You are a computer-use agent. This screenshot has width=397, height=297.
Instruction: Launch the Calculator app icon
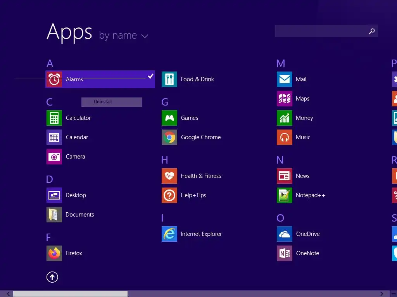(54, 118)
